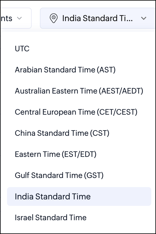
Task: Select Australian Eastern Time (AEST/AEDT)
Action: (79, 91)
